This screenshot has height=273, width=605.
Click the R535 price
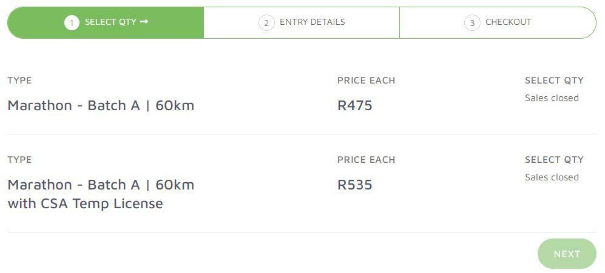(355, 185)
